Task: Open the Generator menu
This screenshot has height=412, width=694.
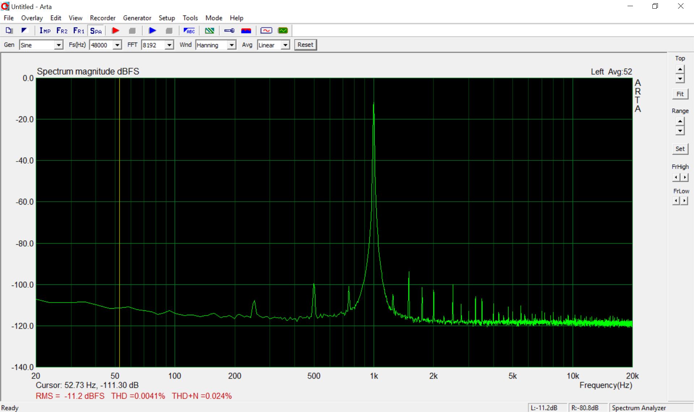Action: [x=137, y=18]
